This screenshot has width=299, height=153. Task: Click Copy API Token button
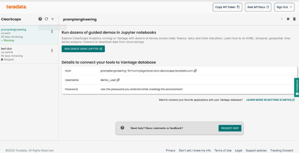click(227, 7)
